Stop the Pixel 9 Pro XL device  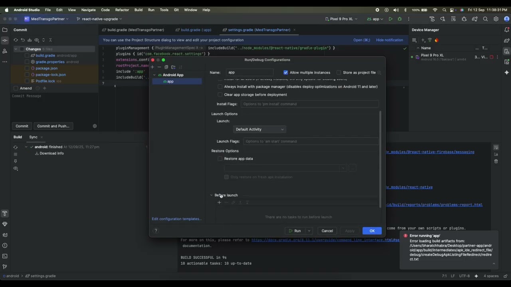click(x=491, y=57)
